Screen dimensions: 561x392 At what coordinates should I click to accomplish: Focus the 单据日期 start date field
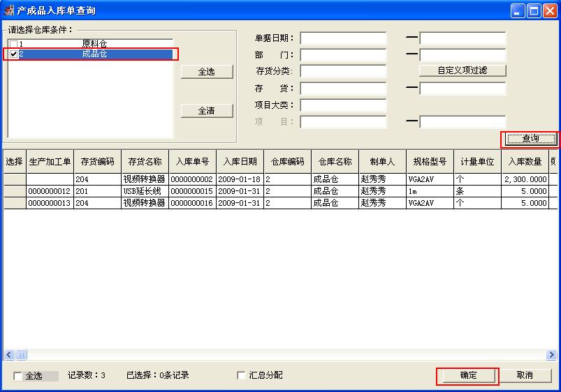pos(343,38)
